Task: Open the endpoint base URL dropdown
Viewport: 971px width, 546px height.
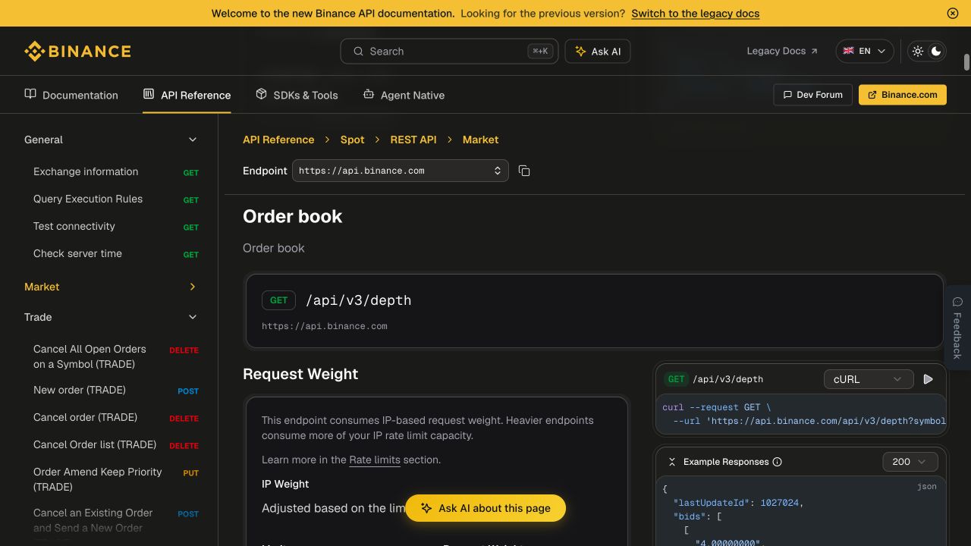Action: (x=400, y=171)
